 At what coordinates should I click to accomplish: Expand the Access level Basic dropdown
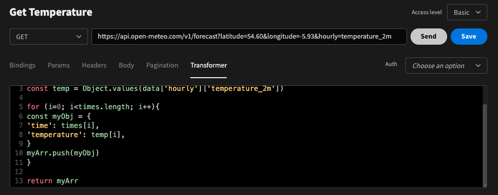tap(467, 12)
